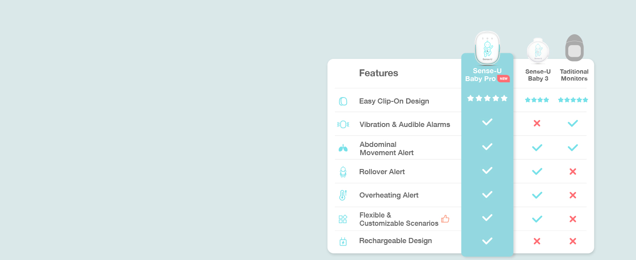The height and width of the screenshot is (260, 636).
Task: Select the "Taditional Monitors" column title
Action: click(574, 75)
